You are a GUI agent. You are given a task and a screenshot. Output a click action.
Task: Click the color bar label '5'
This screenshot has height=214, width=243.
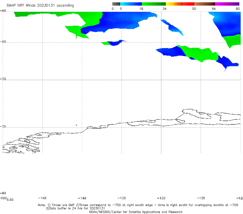[121, 9]
